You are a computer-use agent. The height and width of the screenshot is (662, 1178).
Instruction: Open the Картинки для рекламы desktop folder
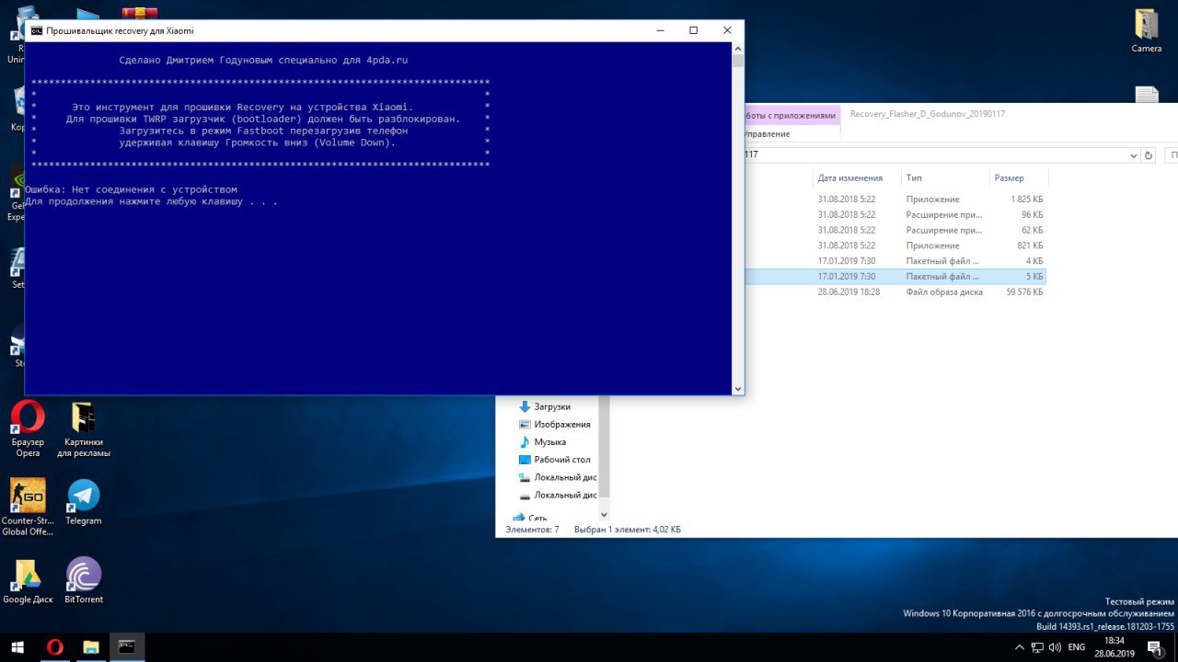[x=84, y=429]
